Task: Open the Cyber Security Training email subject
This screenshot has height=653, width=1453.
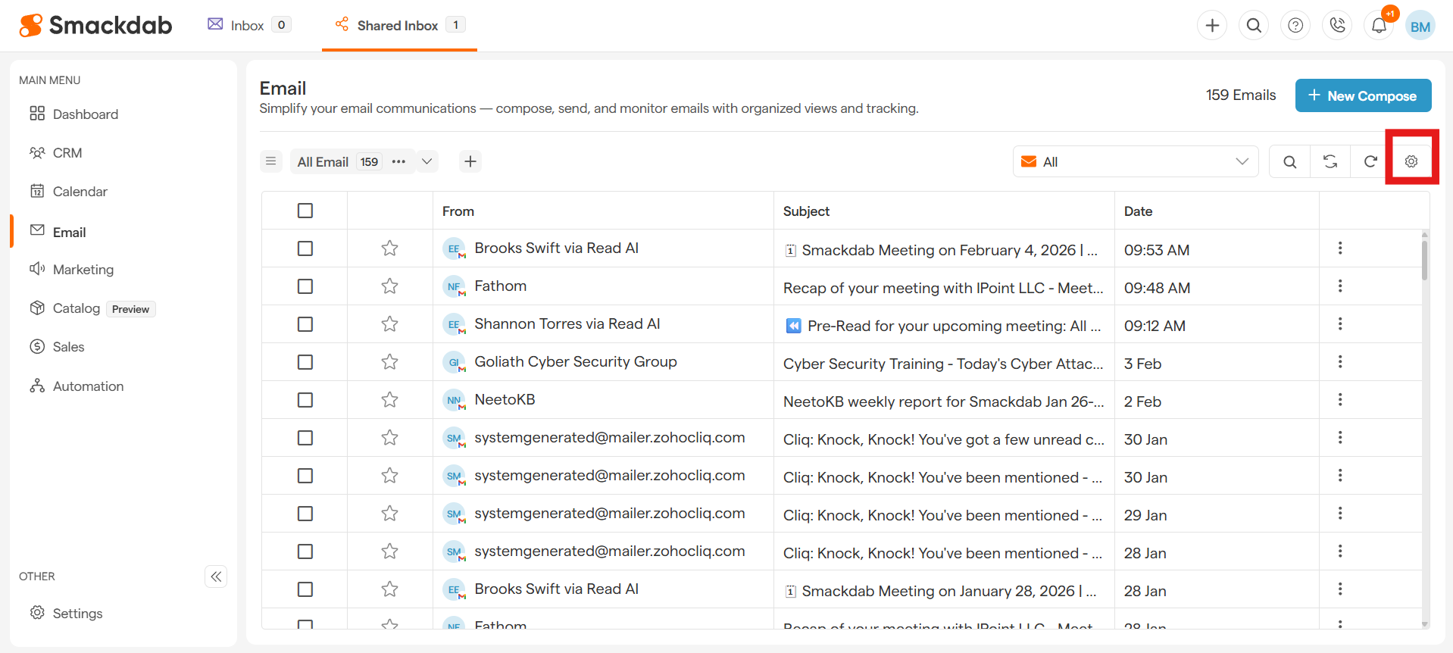Action: point(942,364)
